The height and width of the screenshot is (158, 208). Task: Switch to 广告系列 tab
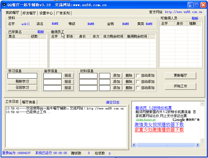[x=63, y=13]
